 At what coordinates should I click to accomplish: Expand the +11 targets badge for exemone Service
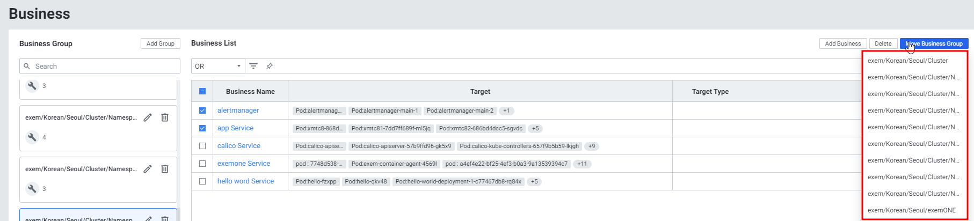582,164
